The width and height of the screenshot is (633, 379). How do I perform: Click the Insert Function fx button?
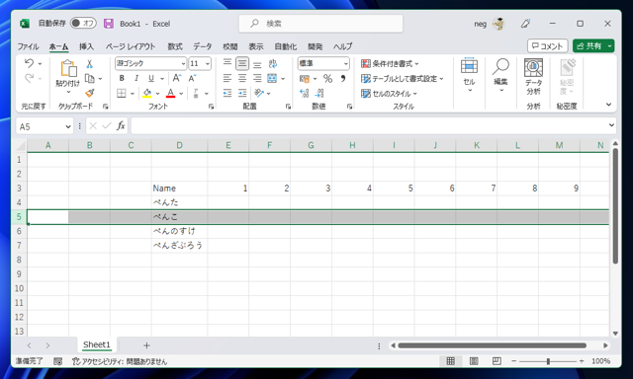coord(121,126)
